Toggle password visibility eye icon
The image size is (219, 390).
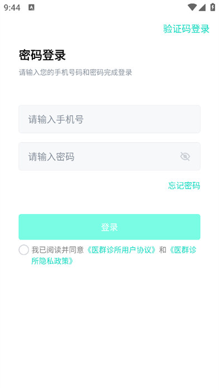(x=185, y=157)
